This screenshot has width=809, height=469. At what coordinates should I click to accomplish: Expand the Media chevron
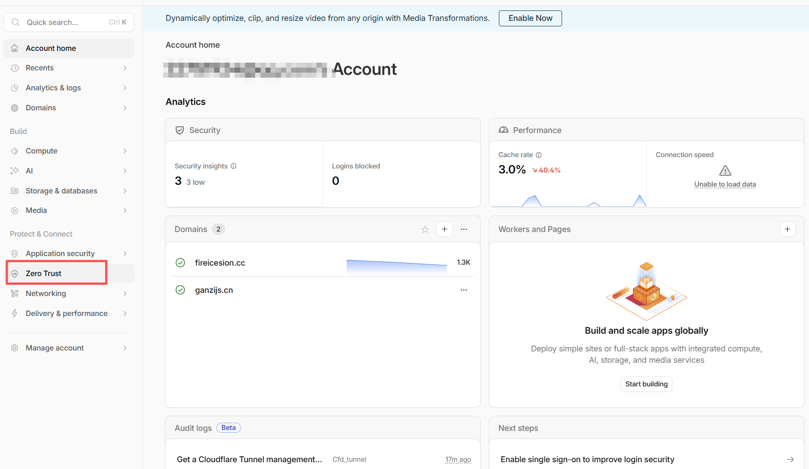coord(125,211)
